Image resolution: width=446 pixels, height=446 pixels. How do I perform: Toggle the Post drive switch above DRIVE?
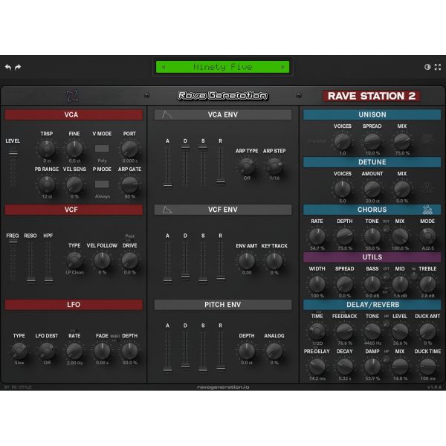129,241
